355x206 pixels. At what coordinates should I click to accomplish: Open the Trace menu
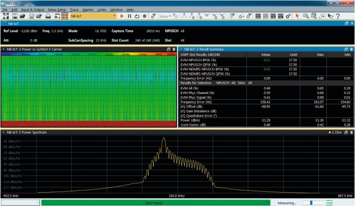pyautogui.click(x=74, y=10)
